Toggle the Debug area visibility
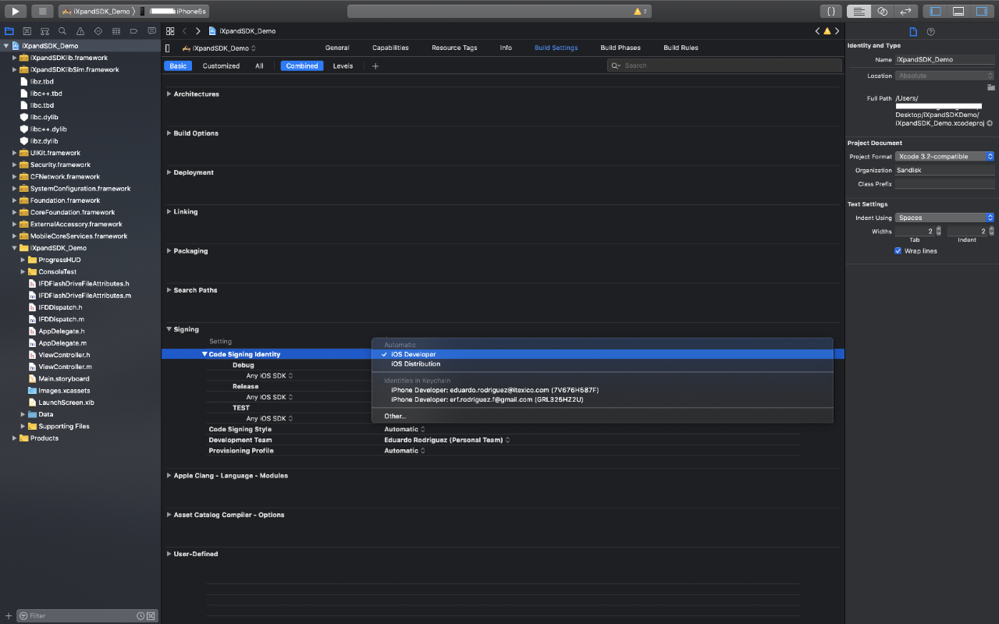The width and height of the screenshot is (999, 624). pos(958,11)
